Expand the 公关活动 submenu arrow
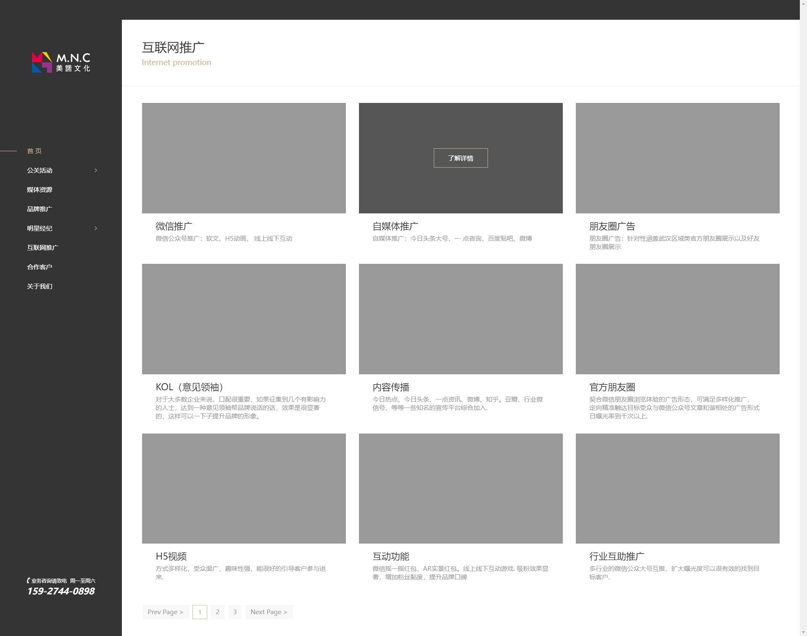 (x=96, y=170)
